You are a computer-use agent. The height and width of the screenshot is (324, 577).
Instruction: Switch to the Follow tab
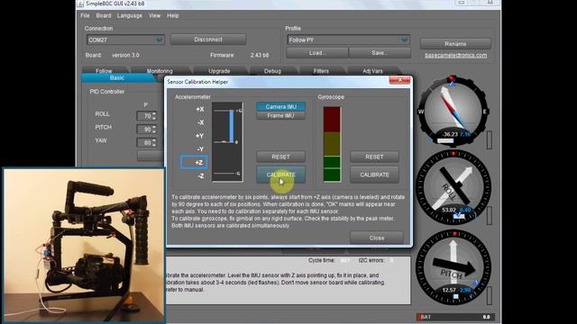coord(104,70)
